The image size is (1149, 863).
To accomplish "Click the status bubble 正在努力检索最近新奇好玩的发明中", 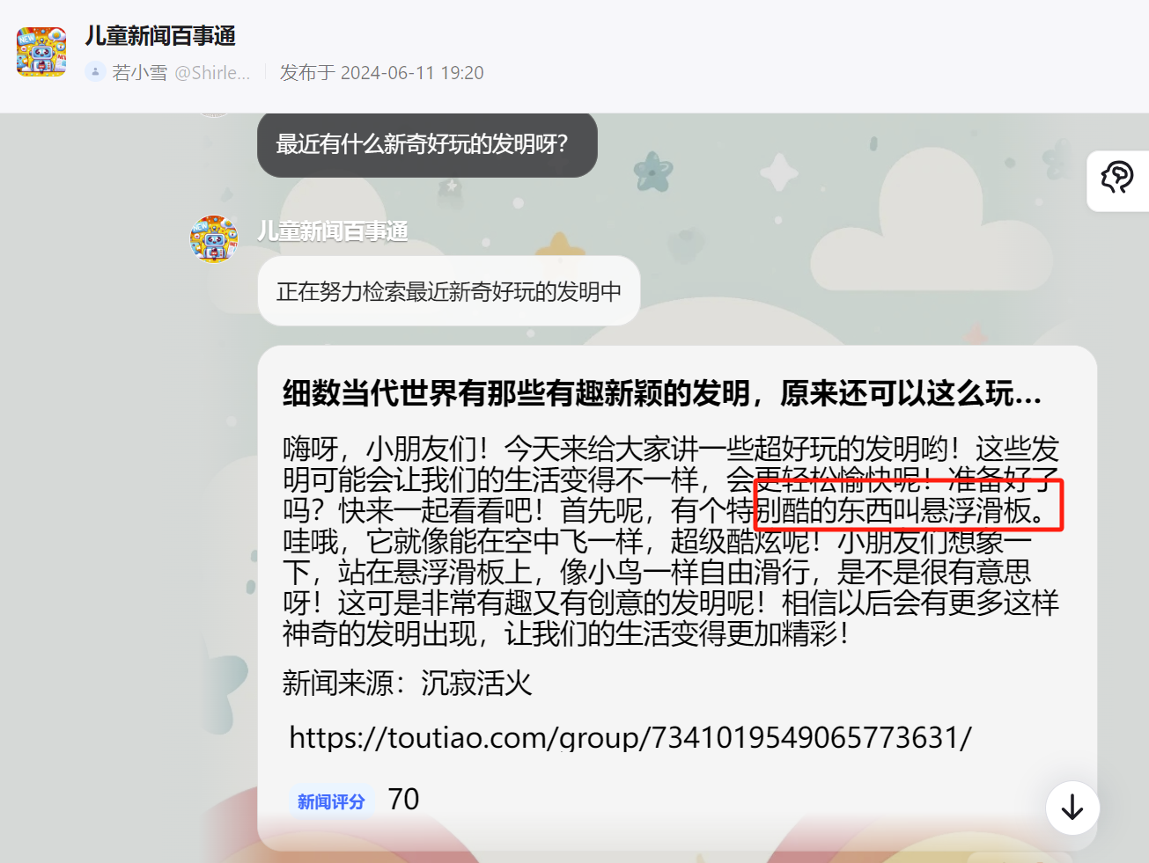I will (x=449, y=291).
